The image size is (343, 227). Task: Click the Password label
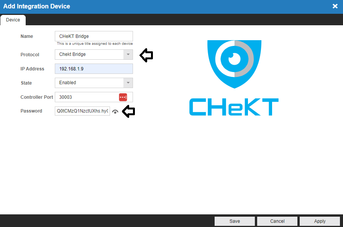pos(31,111)
